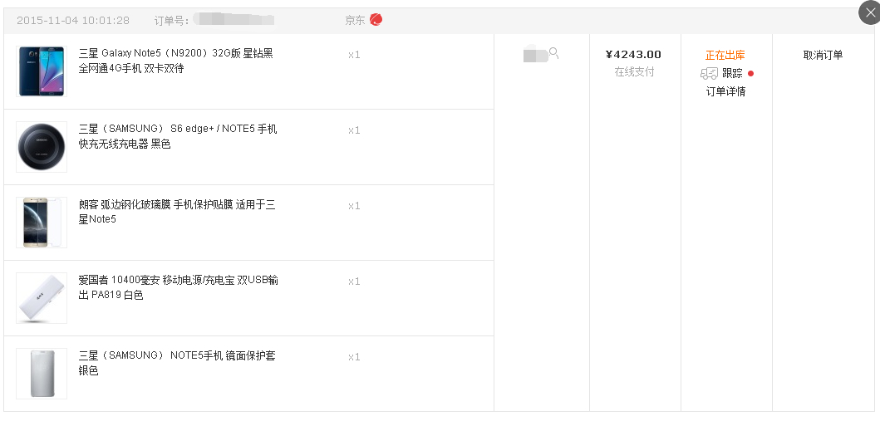The height and width of the screenshot is (421, 880).
Task: Click the red dot next to 跟踪
Action: (x=750, y=73)
